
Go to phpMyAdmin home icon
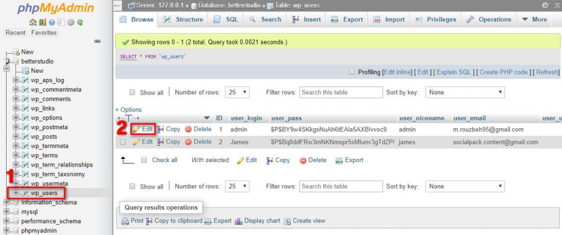[32, 22]
